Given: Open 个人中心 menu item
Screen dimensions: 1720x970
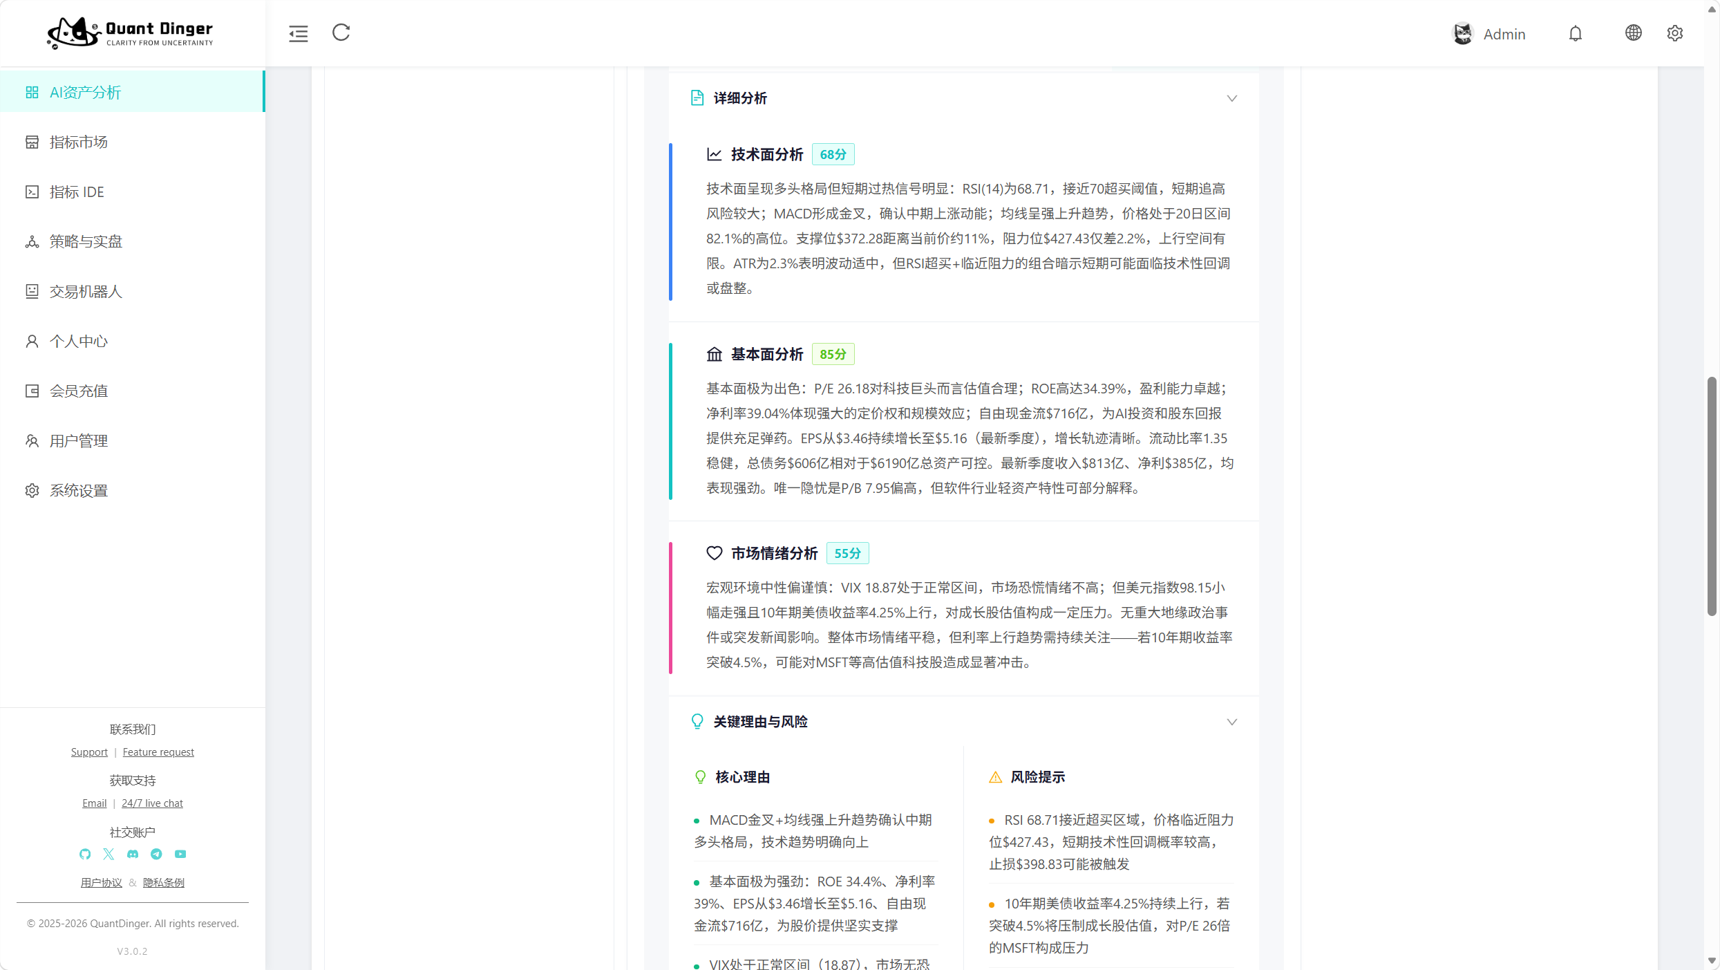Looking at the screenshot, I should click(133, 342).
